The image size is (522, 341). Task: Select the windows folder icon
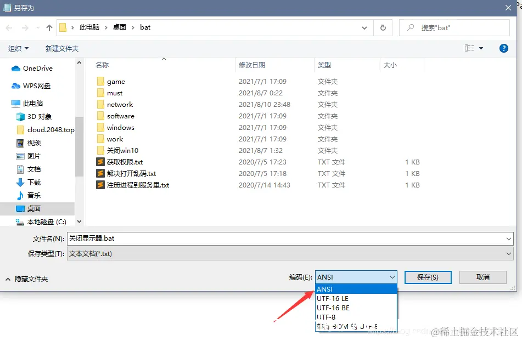(x=100, y=128)
